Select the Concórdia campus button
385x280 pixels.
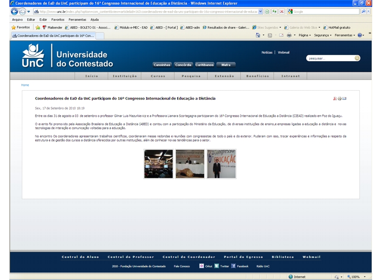point(183,65)
